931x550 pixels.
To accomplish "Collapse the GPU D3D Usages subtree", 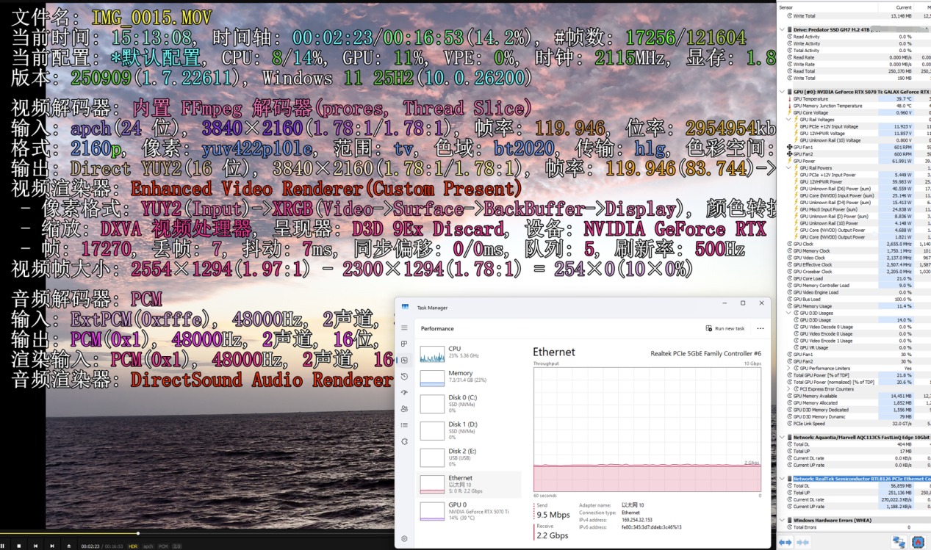I will 789,313.
